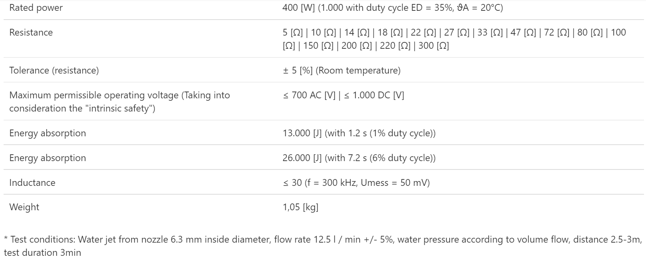Viewport: 646px width, 259px height.
Task: Click the Tolerance (resistance) label
Action: 54,70
